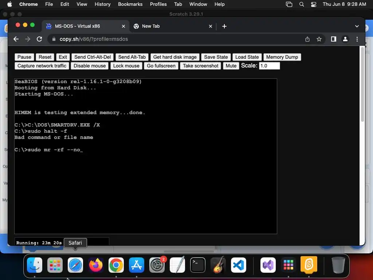This screenshot has width=373, height=280.
Task: Click Memory Dump button
Action: click(x=282, y=57)
